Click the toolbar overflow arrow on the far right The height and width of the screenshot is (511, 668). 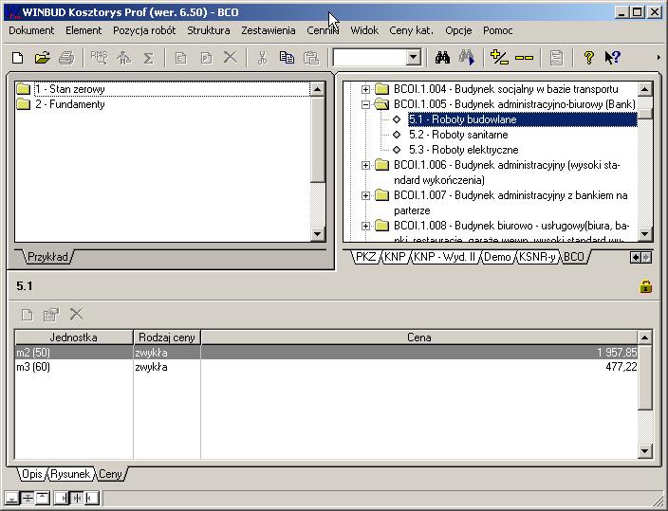pos(659,58)
